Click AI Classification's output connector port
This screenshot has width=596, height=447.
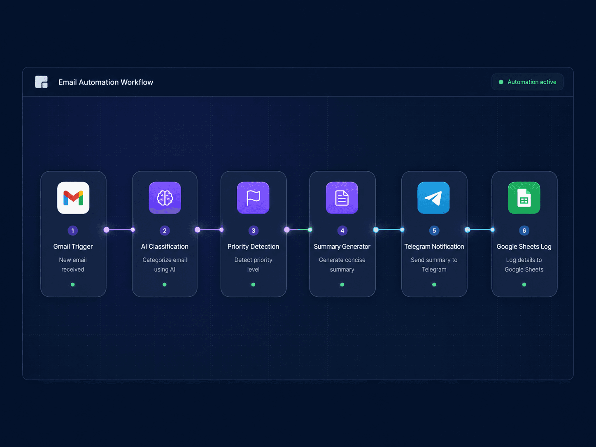[198, 230]
